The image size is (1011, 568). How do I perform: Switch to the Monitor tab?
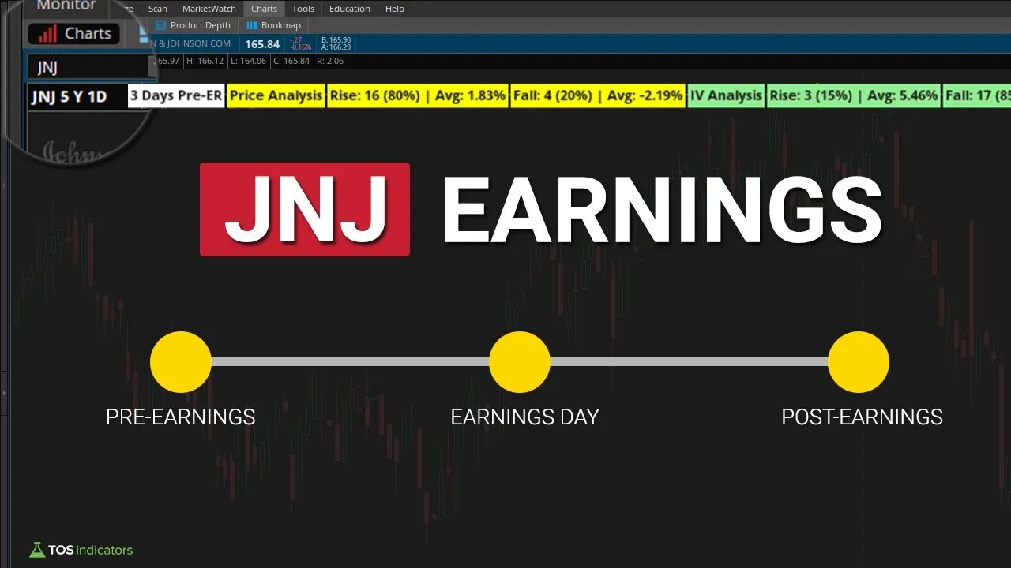66,5
